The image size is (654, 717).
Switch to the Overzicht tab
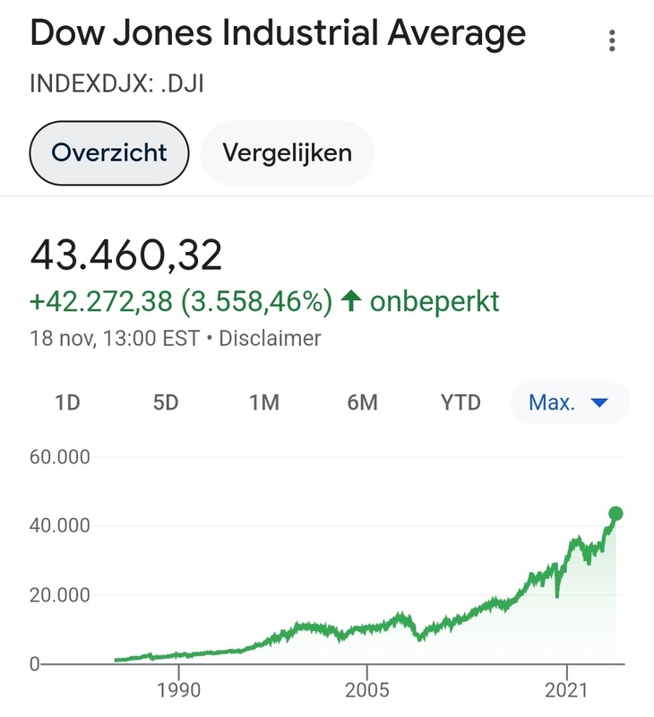coord(109,152)
